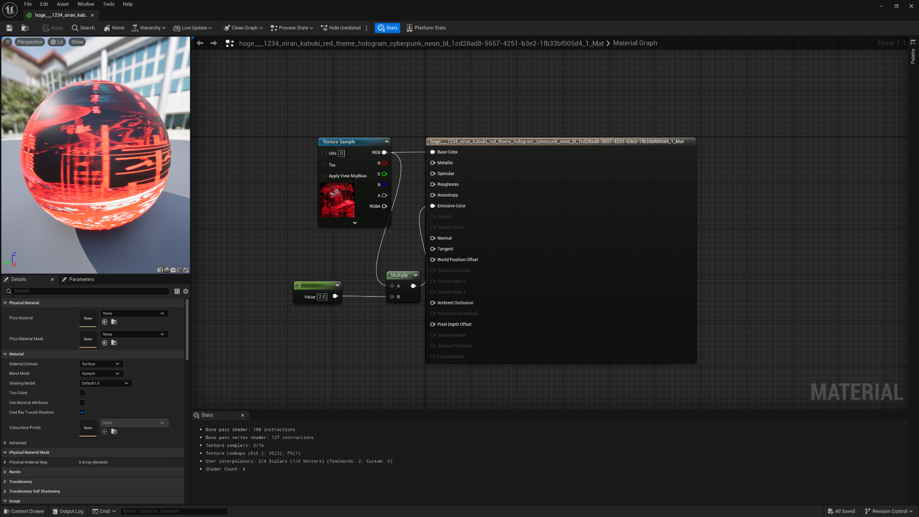
Task: Uncheck Cast Ray Traced Shadows
Action: (82, 412)
